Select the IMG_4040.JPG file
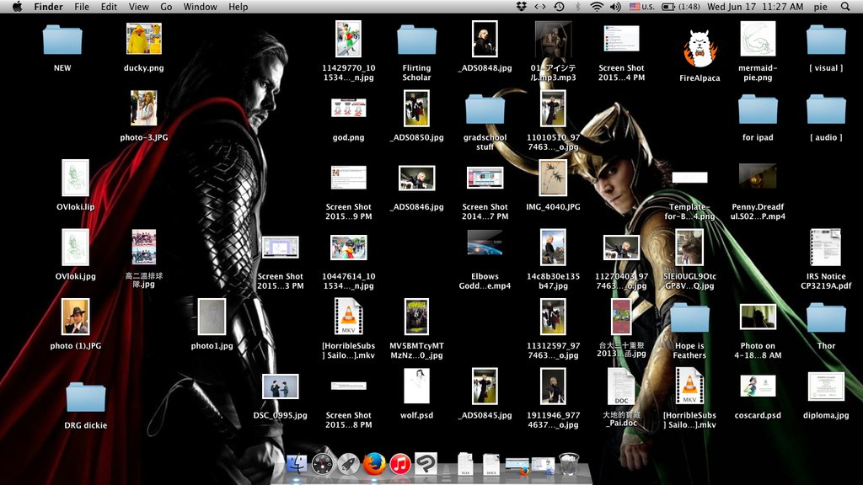The width and height of the screenshot is (863, 485). coord(553,185)
